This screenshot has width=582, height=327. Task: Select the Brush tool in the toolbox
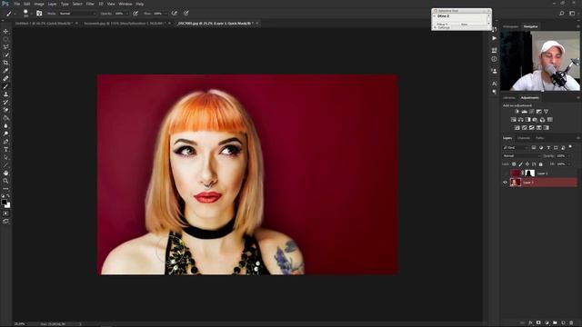coord(5,86)
